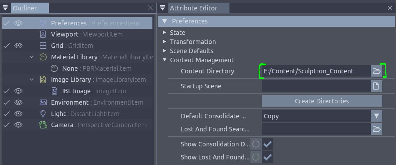Click the Light bulb icon
This screenshot has height=165, width=396.
pyautogui.click(x=43, y=114)
